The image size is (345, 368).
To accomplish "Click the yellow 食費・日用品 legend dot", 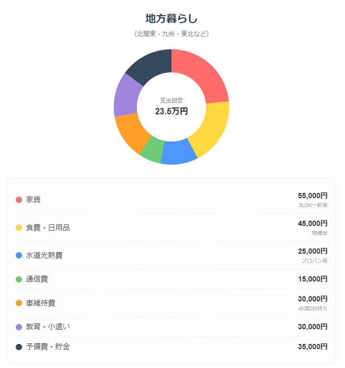I will click(19, 228).
